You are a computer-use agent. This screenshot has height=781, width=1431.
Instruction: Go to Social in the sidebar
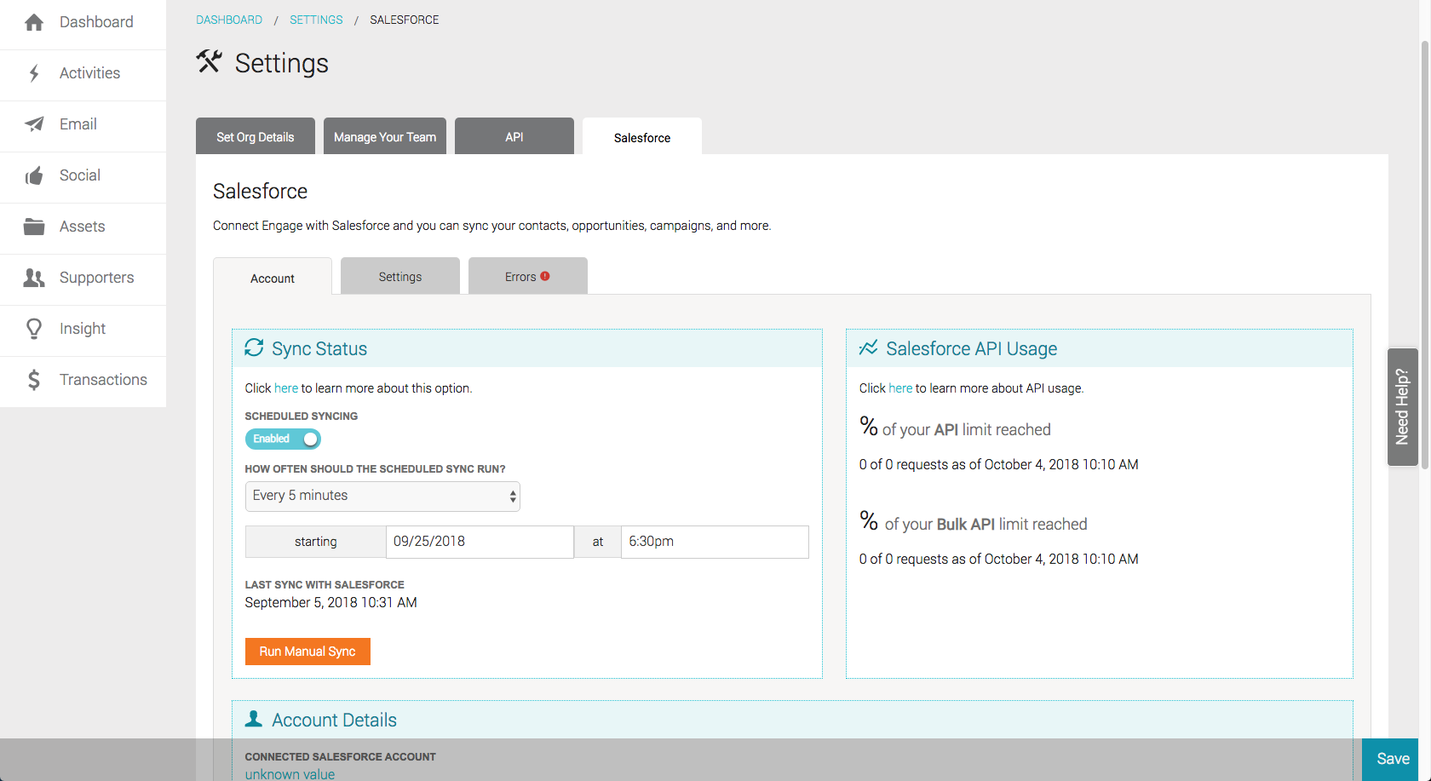click(83, 177)
